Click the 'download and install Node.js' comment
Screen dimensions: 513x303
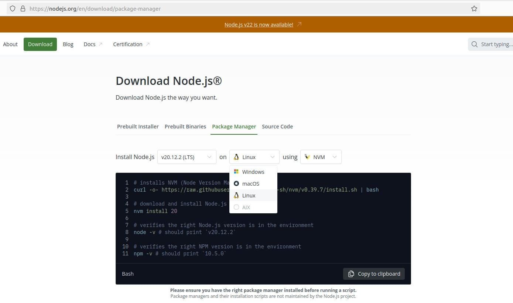pos(180,204)
